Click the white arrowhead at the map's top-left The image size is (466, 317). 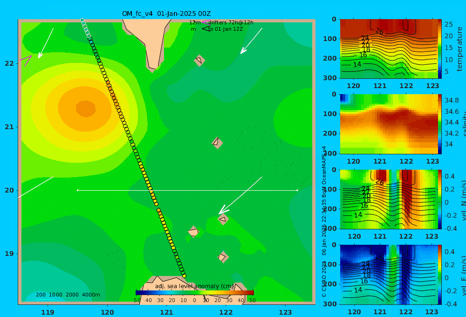[x=41, y=55]
